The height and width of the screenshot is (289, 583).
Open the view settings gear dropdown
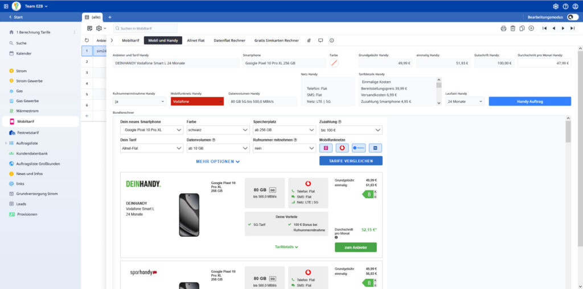(x=101, y=28)
